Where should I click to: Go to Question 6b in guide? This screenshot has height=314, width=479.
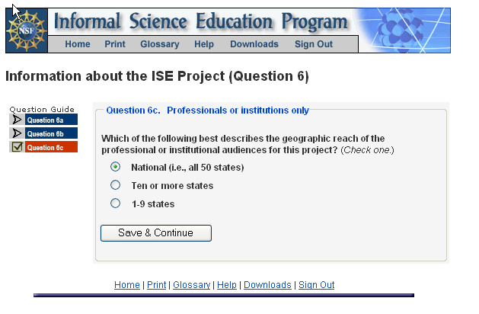point(50,133)
